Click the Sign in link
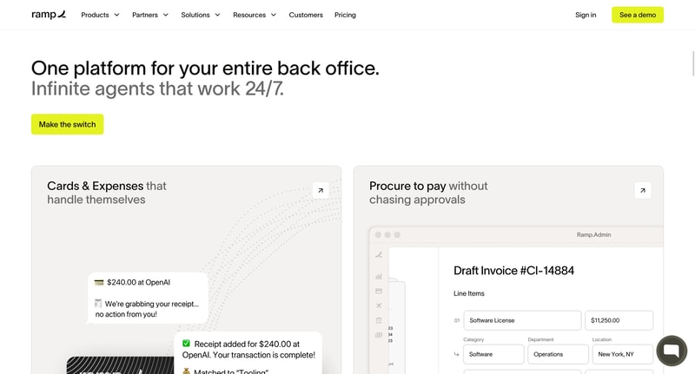 click(586, 15)
